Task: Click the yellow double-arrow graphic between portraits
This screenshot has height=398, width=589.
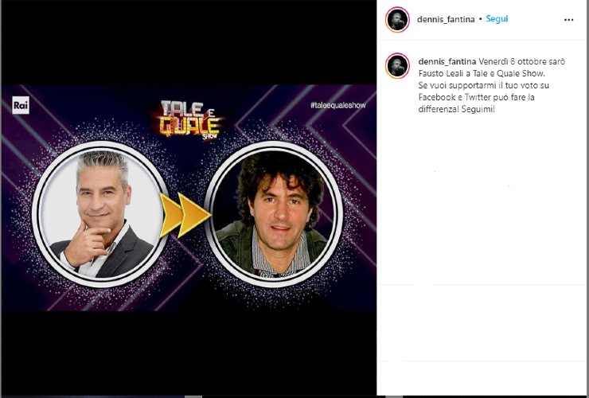Action: coord(185,216)
